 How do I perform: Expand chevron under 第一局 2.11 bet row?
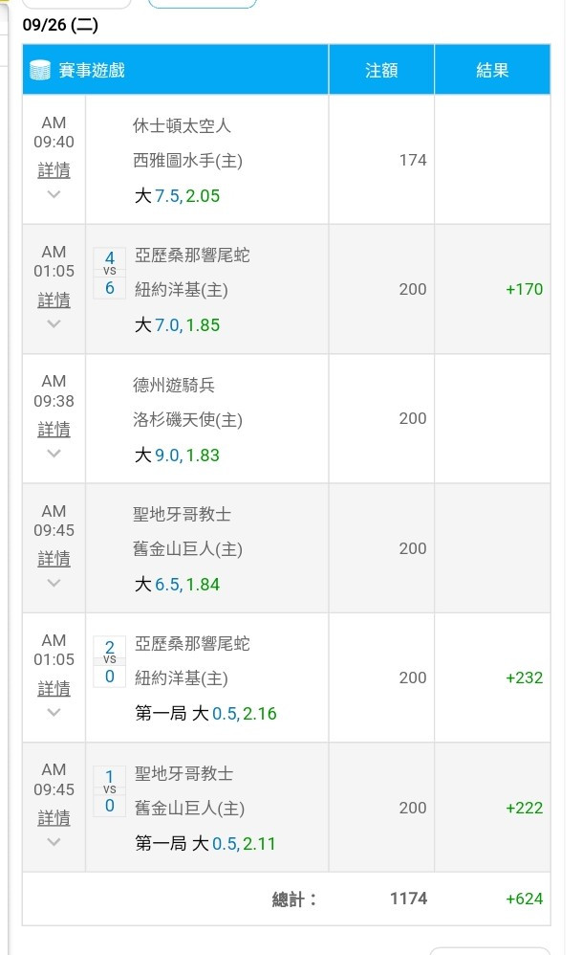click(54, 842)
